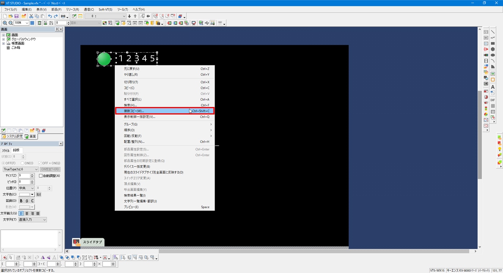Image resolution: width=503 pixels, height=273 pixels.
Task: Click the Print icon in toolbar
Action: (x=62, y=16)
